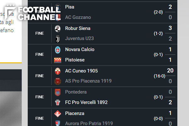The image size is (189, 126).
Task: Click the Juventus U23 logo icon
Action: (x=57, y=38)
